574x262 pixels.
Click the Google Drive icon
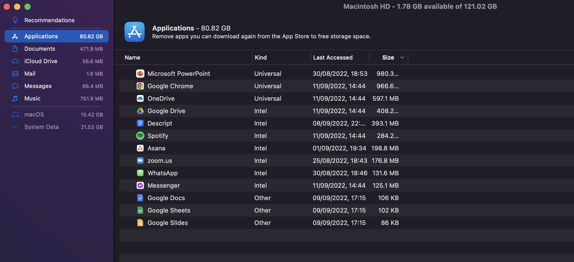pos(140,111)
